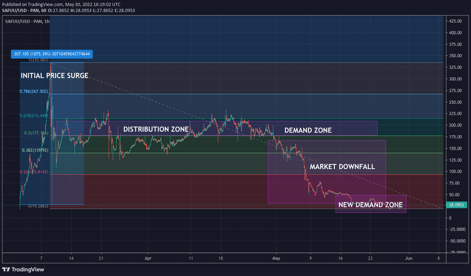Click the 0.786(267.502) Fibonacci level label
Image resolution: width=471 pixels, height=276 pixels.
(34, 91)
